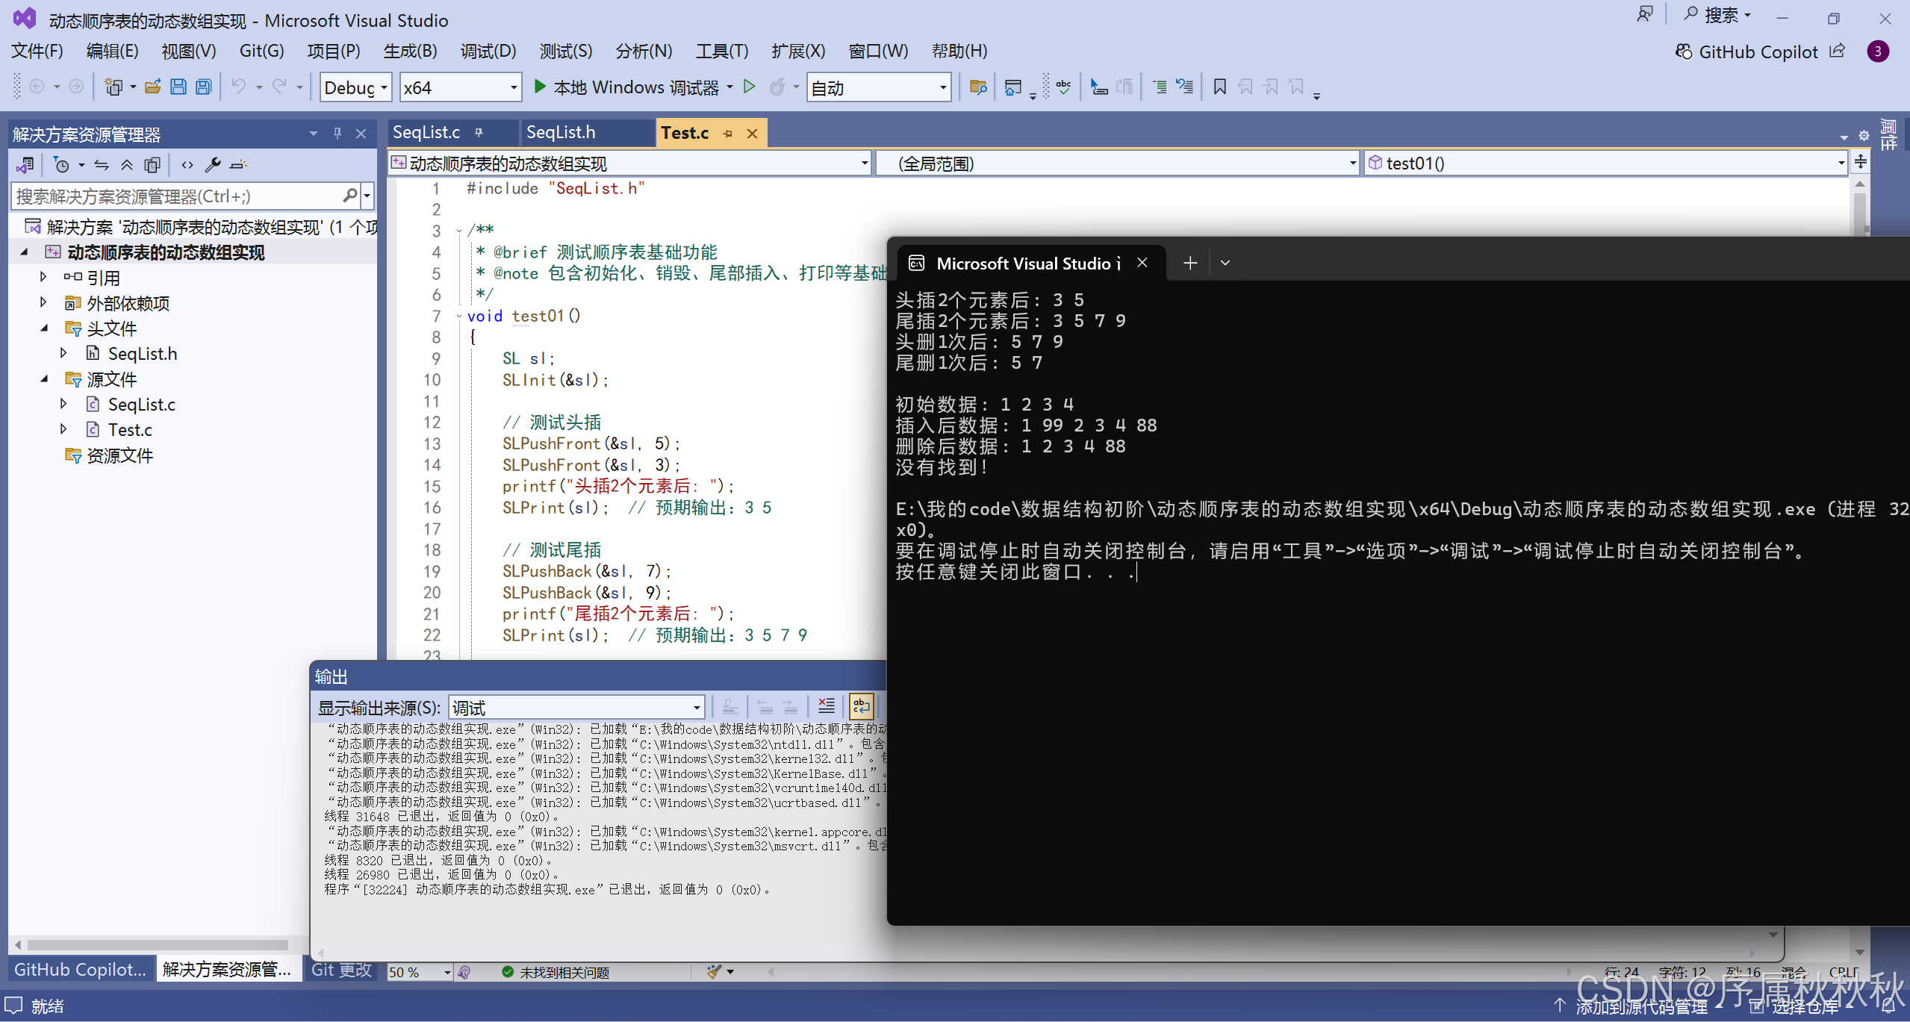Click 添加到源代码管理 in status bar
The height and width of the screenshot is (1022, 1910).
coord(1641,1006)
